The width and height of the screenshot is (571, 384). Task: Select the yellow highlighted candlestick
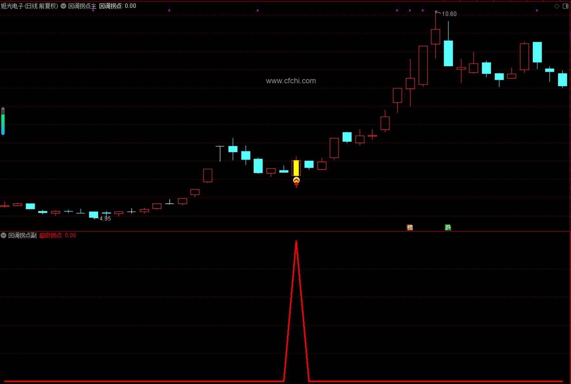click(296, 168)
